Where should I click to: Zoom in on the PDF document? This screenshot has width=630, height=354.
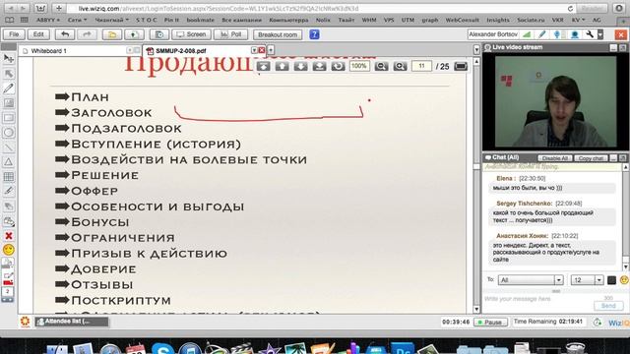[x=400, y=66]
